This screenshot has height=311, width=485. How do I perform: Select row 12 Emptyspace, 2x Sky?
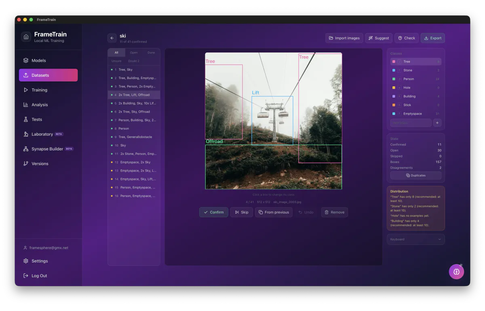click(134, 162)
